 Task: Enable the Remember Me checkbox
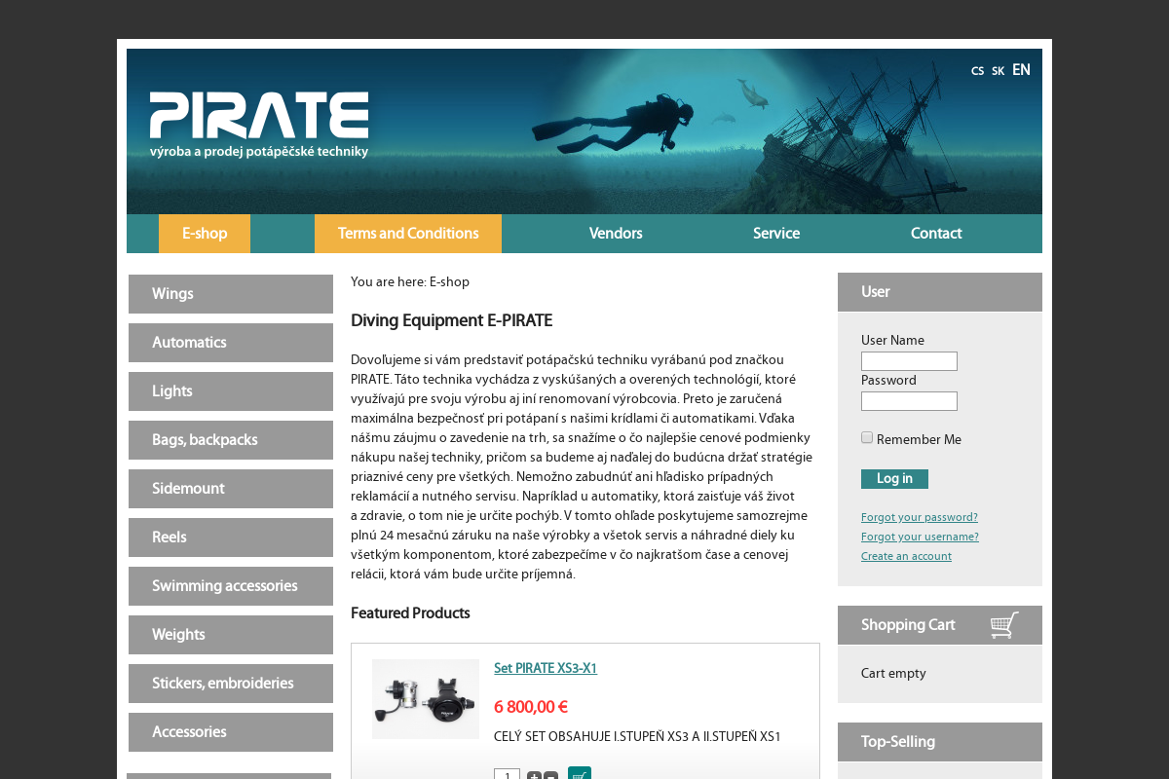tap(866, 437)
